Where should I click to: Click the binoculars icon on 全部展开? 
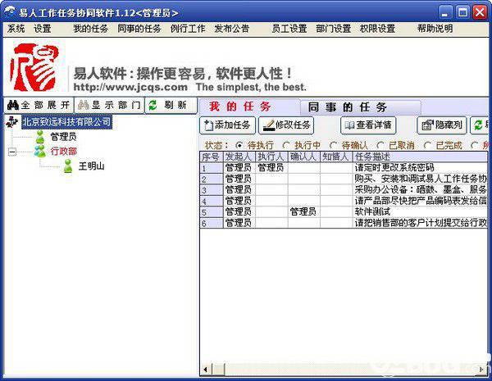click(13, 105)
